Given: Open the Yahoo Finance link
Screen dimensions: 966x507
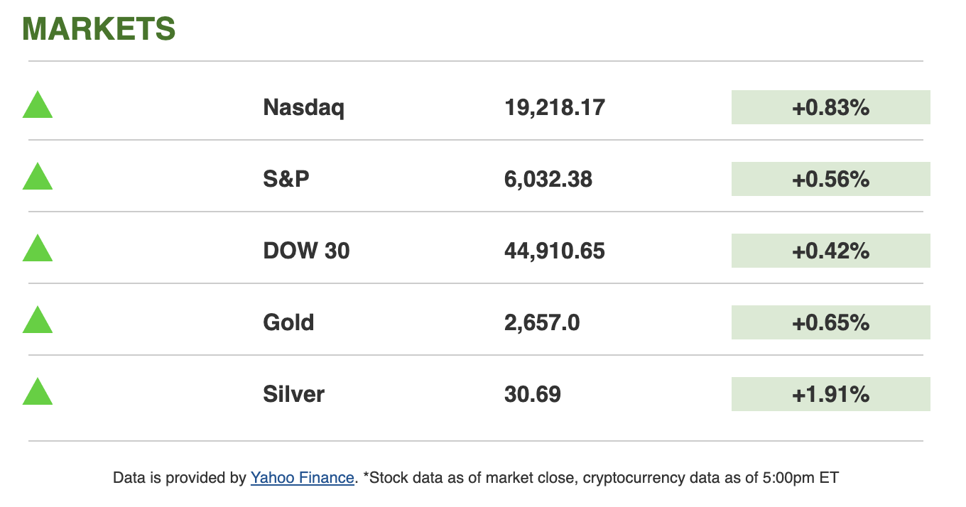Looking at the screenshot, I should pyautogui.click(x=302, y=478).
